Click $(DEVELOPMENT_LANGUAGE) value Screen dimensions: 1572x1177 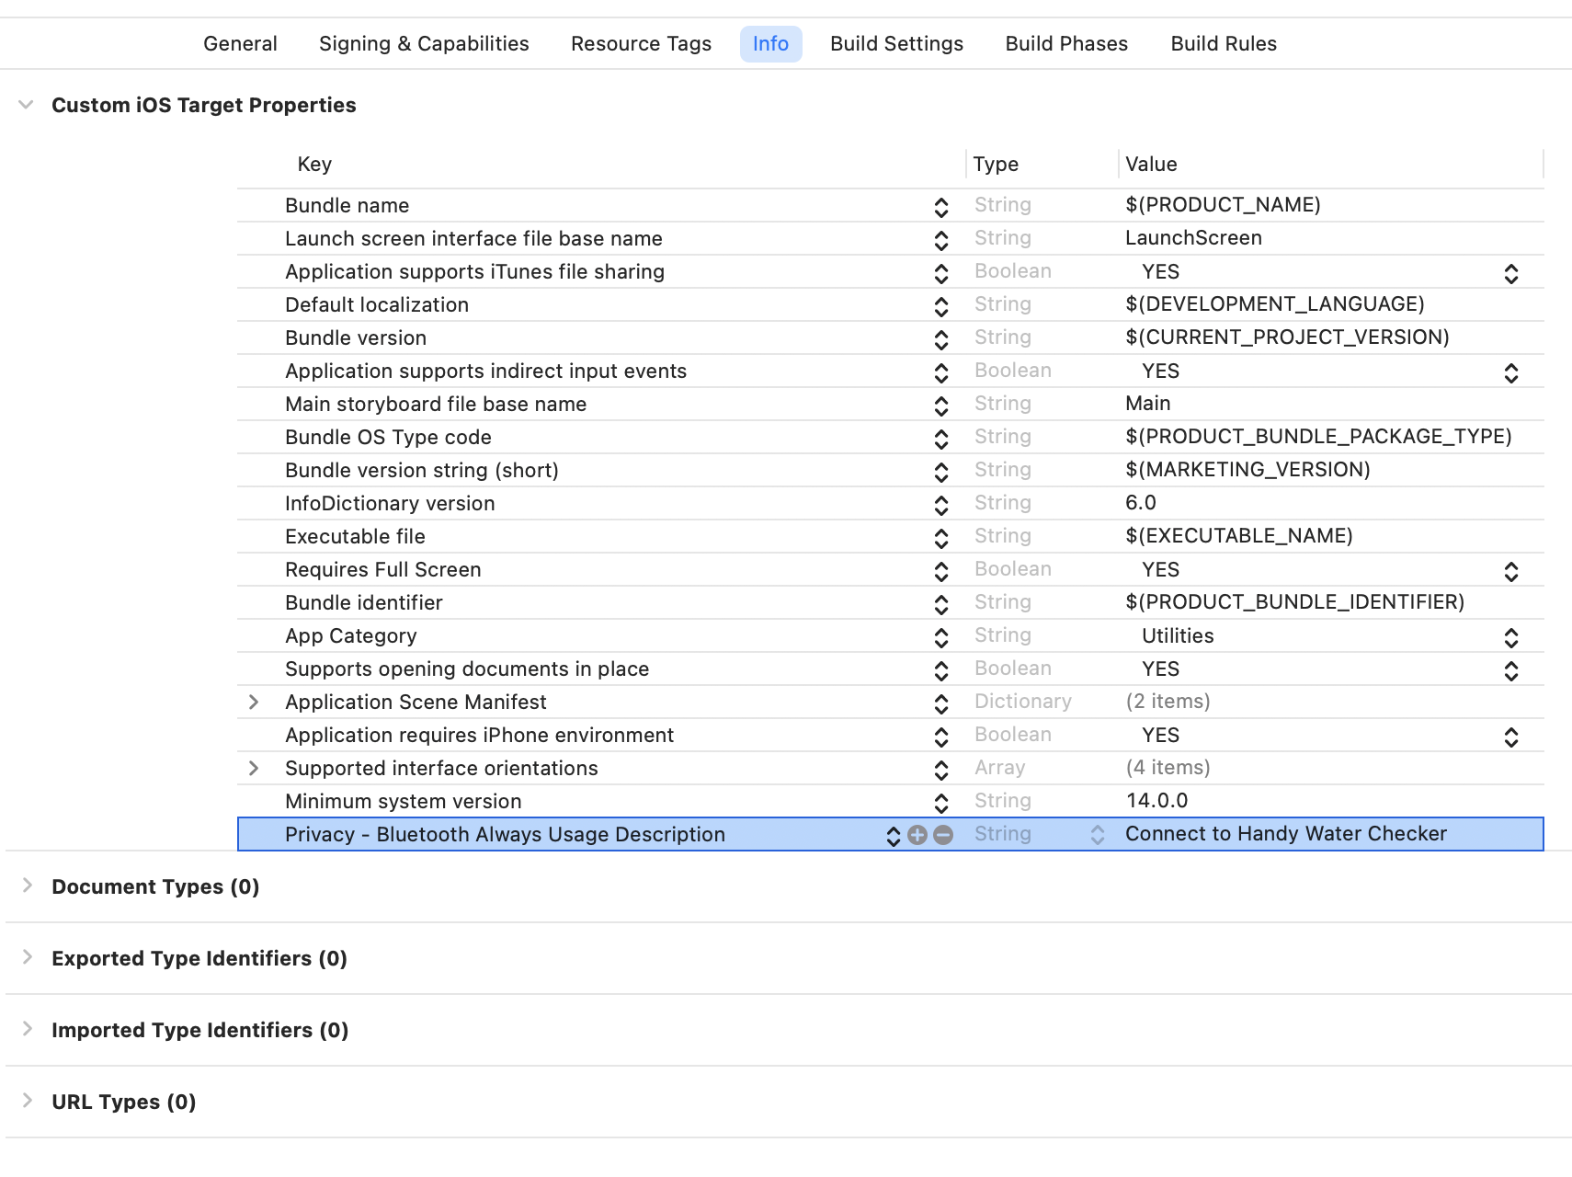pyautogui.click(x=1275, y=304)
